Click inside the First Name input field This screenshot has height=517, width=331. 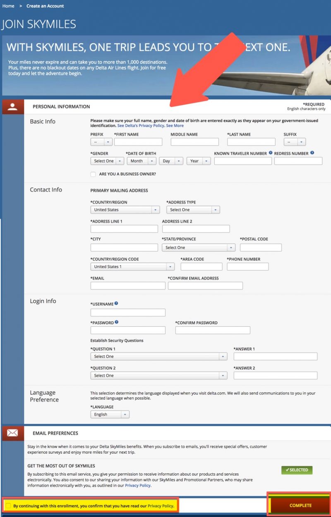pos(138,141)
